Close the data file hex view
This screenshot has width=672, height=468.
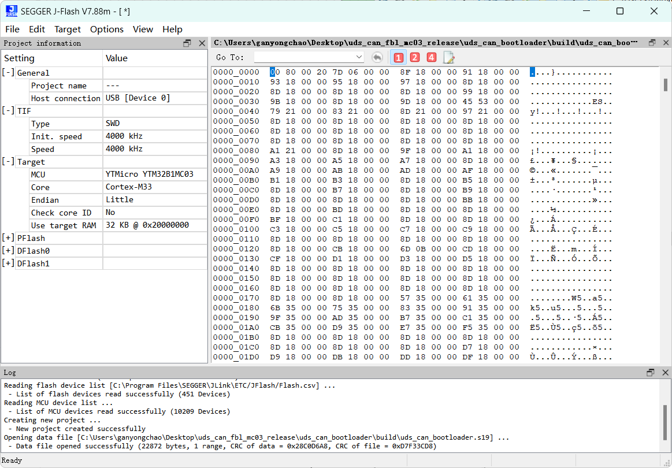coord(666,42)
